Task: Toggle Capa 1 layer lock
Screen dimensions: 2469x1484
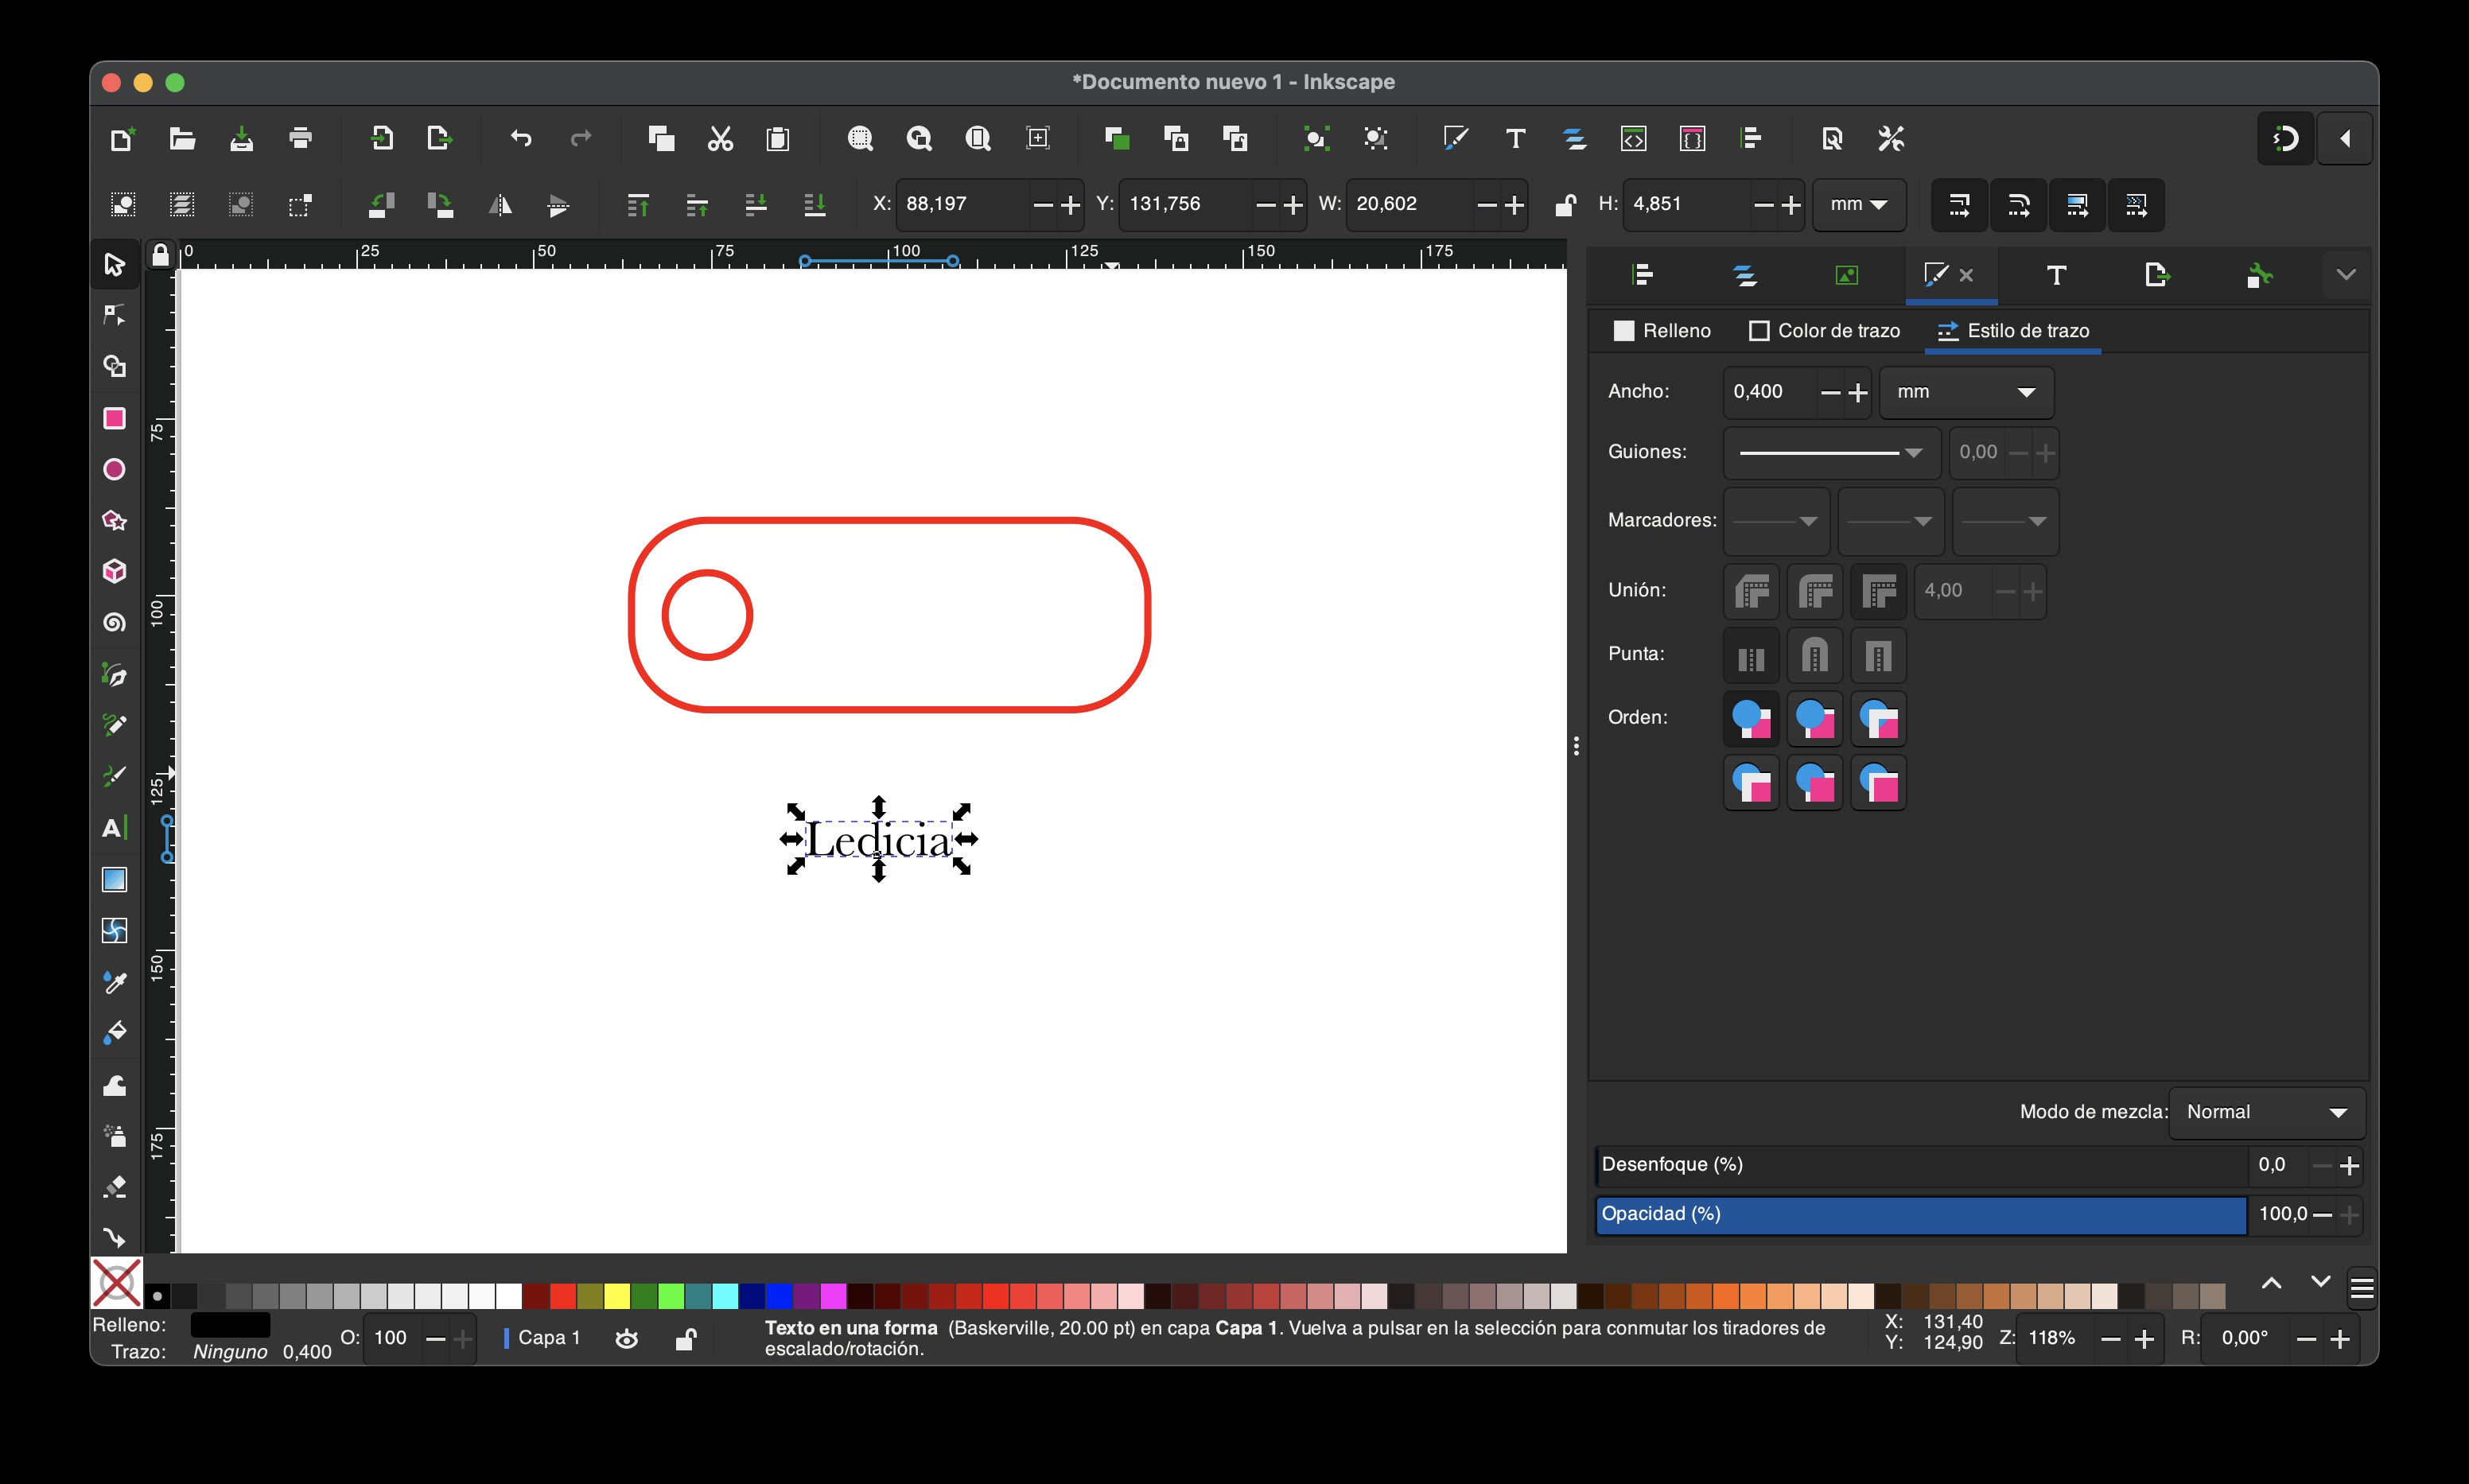Action: point(686,1339)
